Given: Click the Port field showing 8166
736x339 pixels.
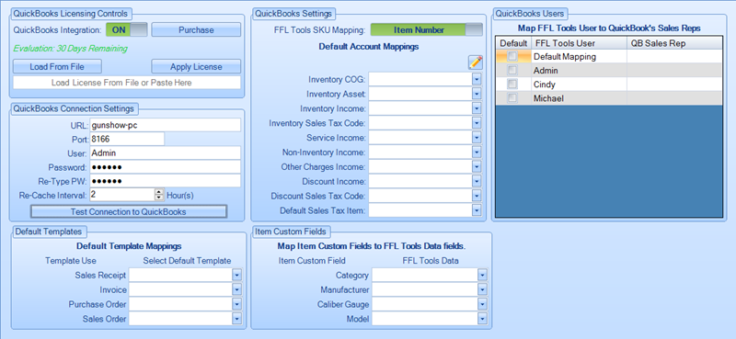Looking at the screenshot, I should point(127,140).
